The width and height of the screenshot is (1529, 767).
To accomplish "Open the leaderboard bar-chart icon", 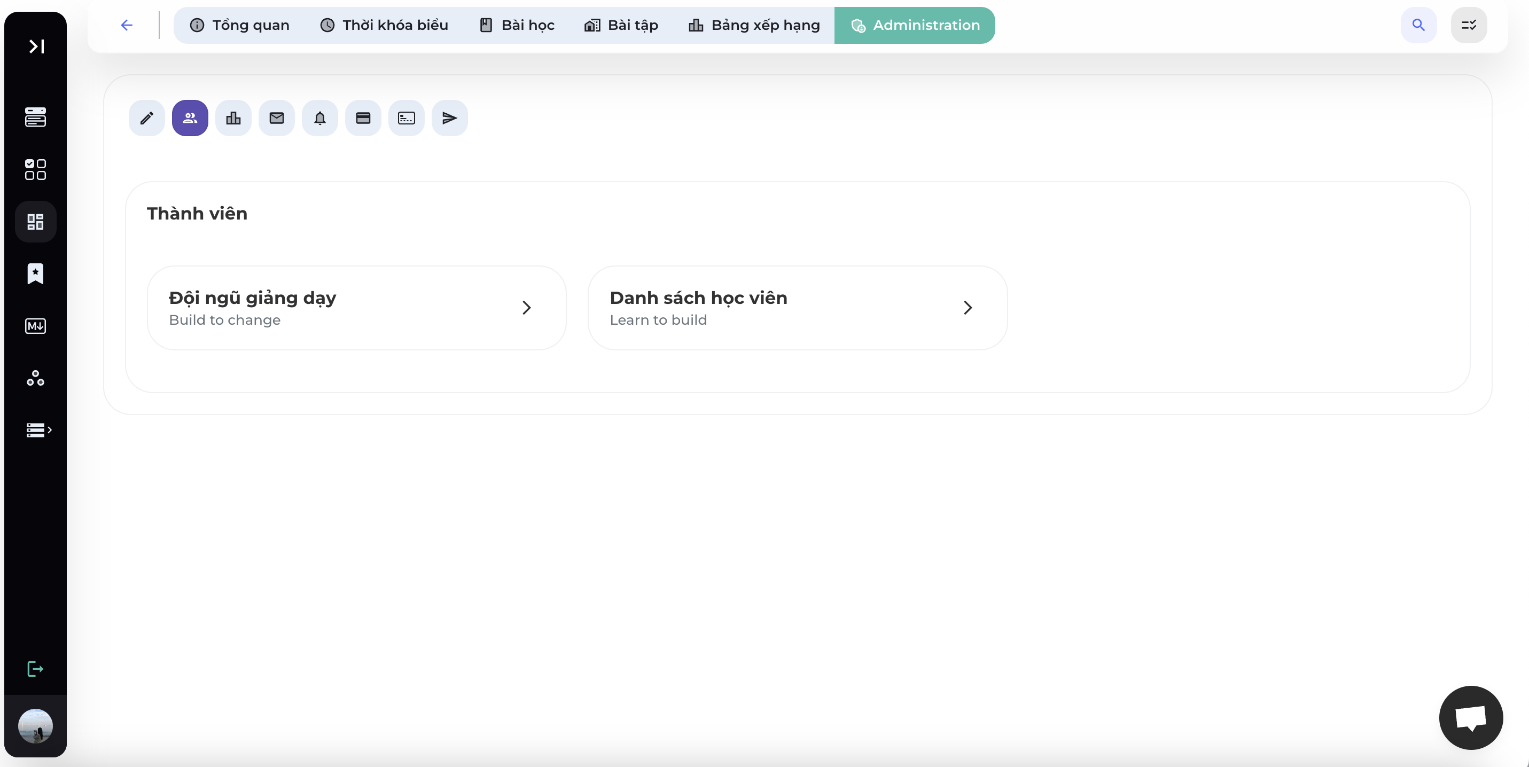I will coord(233,118).
